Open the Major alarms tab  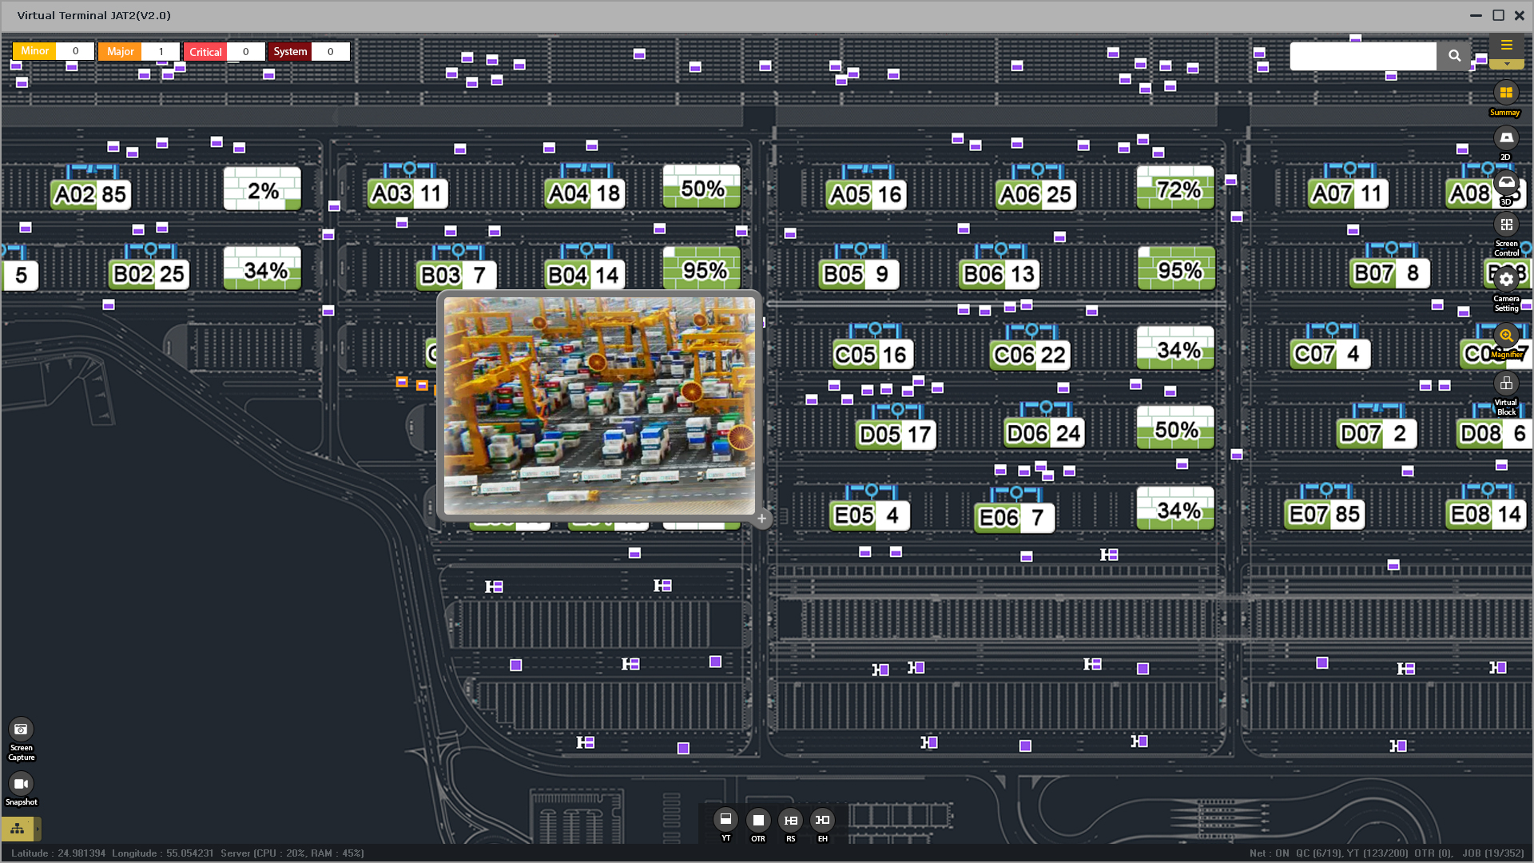[x=120, y=52]
